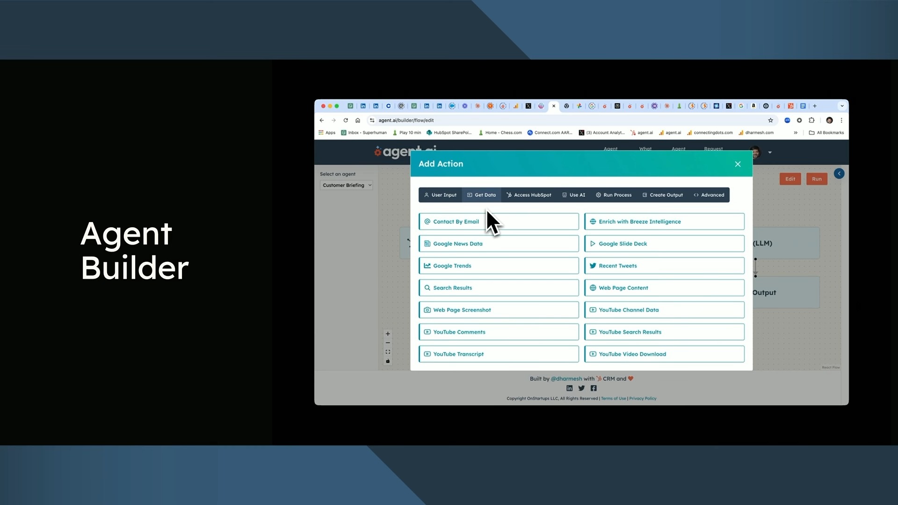Switch to the Access HubSpot tab

point(529,195)
